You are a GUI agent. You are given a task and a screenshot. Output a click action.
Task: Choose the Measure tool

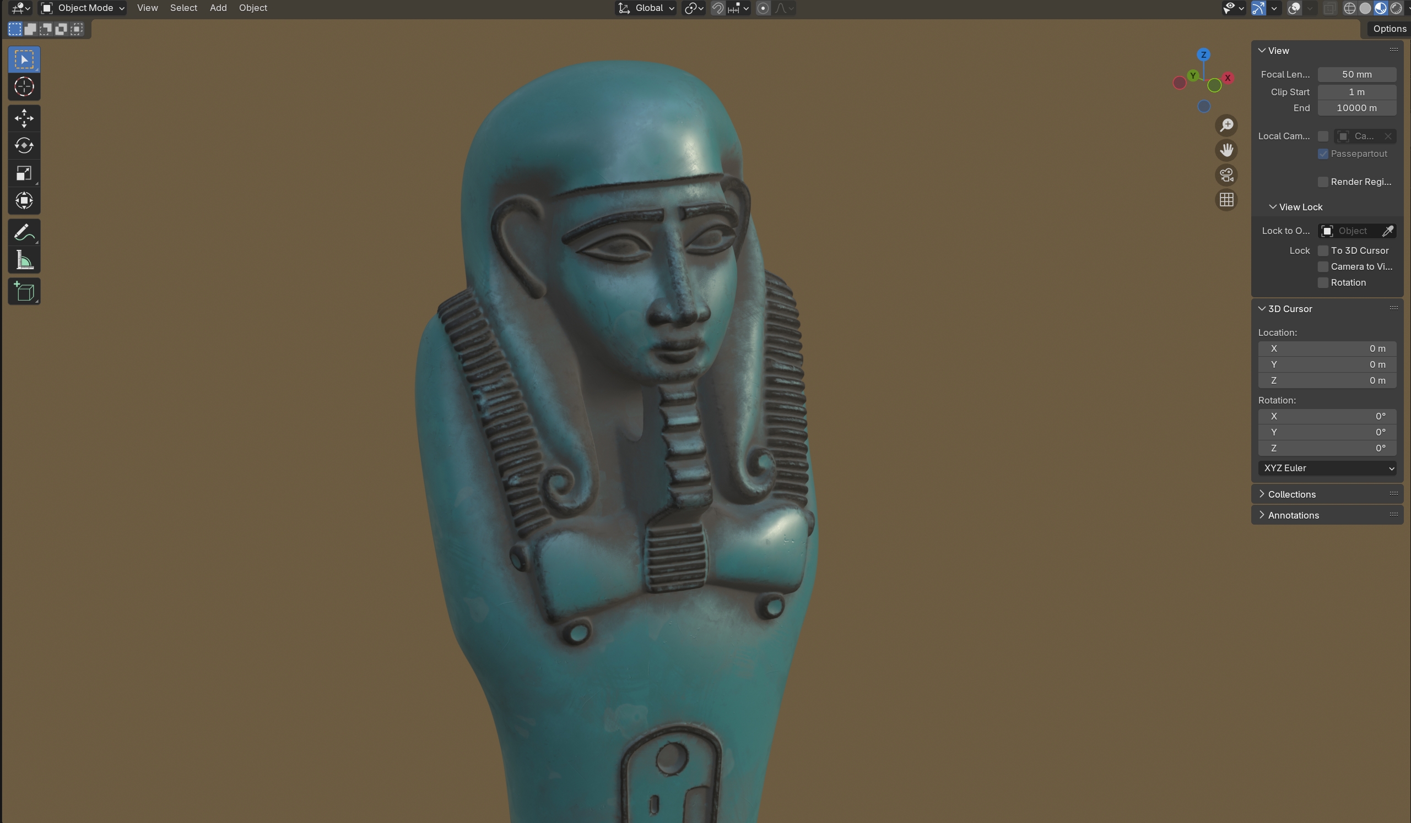coord(24,260)
